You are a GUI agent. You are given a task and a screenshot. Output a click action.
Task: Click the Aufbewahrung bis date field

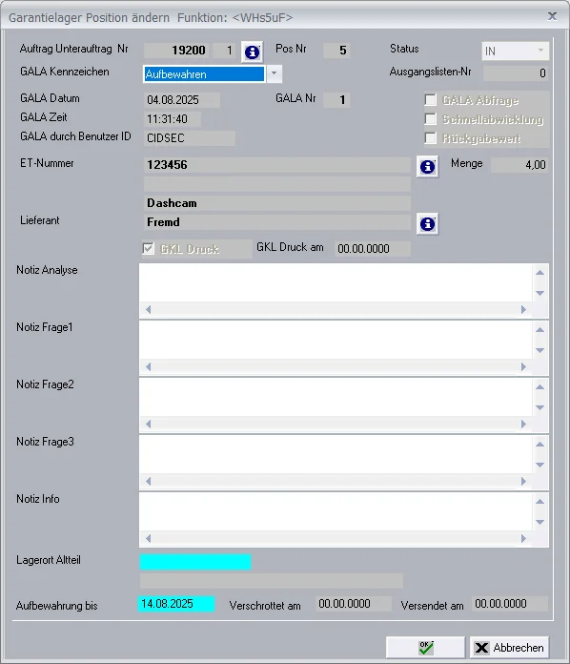176,604
